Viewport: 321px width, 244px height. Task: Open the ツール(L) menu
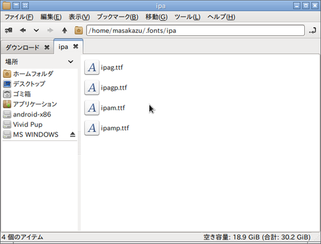187,17
